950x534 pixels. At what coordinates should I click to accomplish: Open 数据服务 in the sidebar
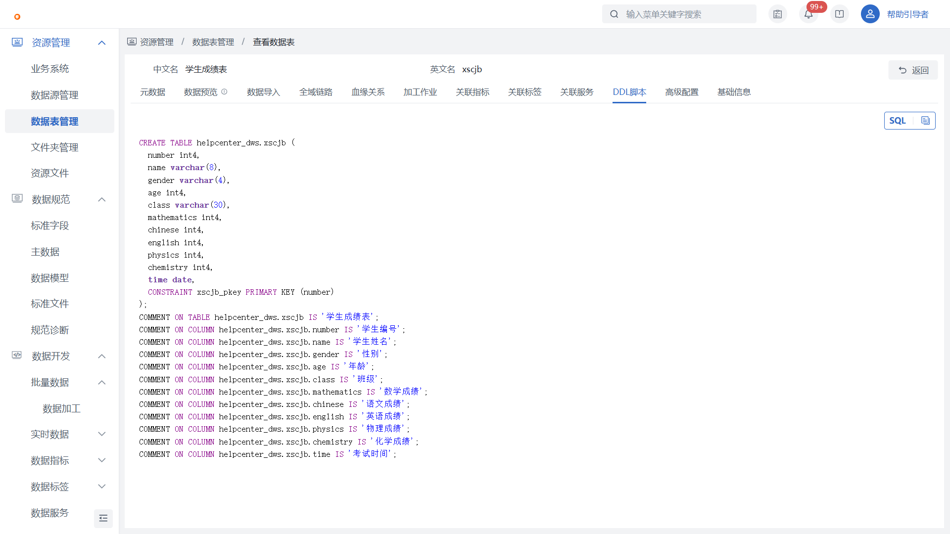coord(49,513)
